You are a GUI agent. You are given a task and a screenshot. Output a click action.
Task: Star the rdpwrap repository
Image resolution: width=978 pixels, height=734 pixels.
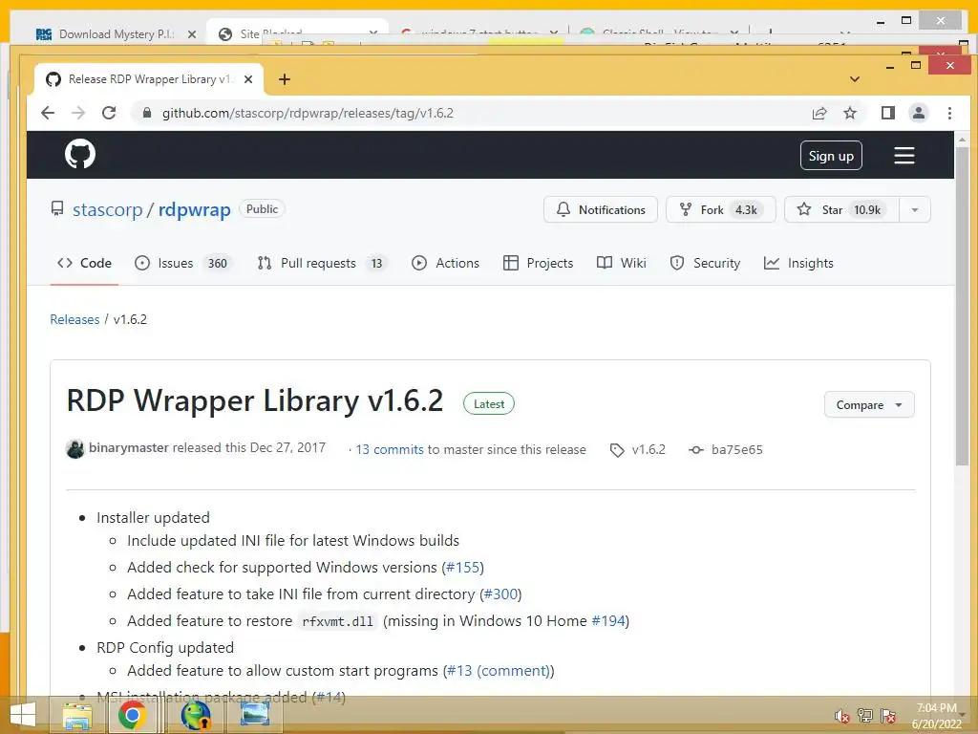[x=841, y=209]
